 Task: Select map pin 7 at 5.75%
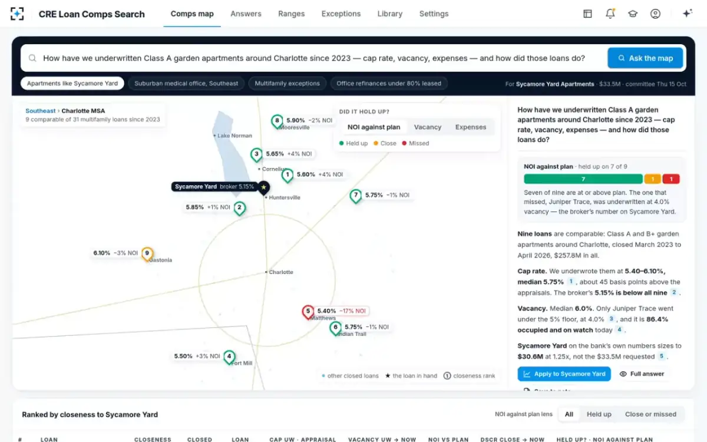[x=355, y=196]
